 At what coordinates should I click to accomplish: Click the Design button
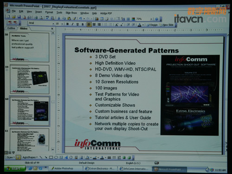(152, 25)
